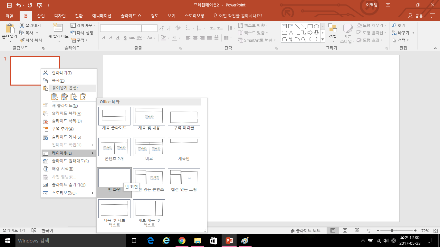Click the Arrange icon in drawing group
Viewport: 440px width, 247px height.
click(332, 28)
